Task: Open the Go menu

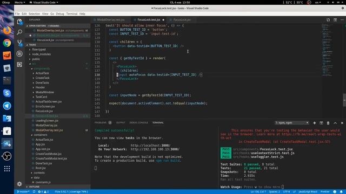Action: pyautogui.click(x=52, y=13)
